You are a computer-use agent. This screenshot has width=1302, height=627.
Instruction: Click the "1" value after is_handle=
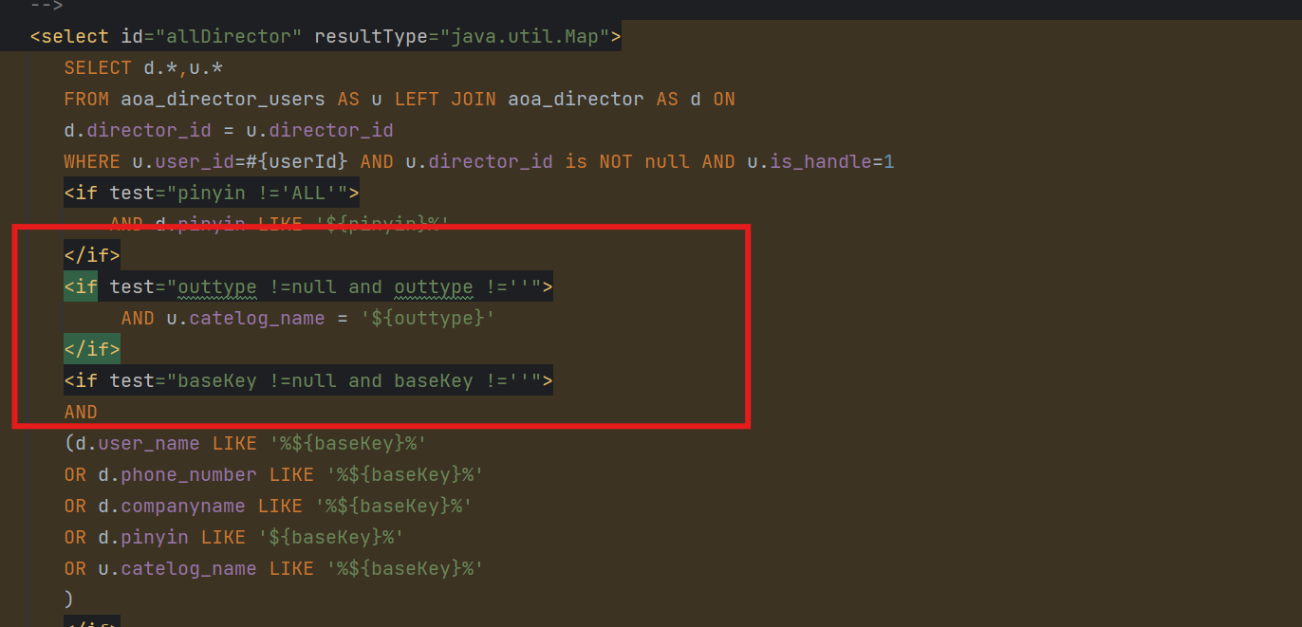pyautogui.click(x=889, y=162)
